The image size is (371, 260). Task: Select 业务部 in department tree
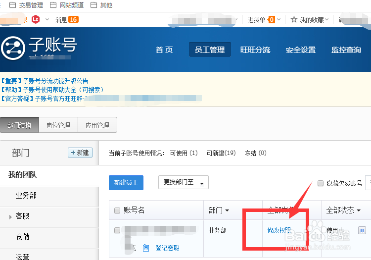pyautogui.click(x=26, y=195)
